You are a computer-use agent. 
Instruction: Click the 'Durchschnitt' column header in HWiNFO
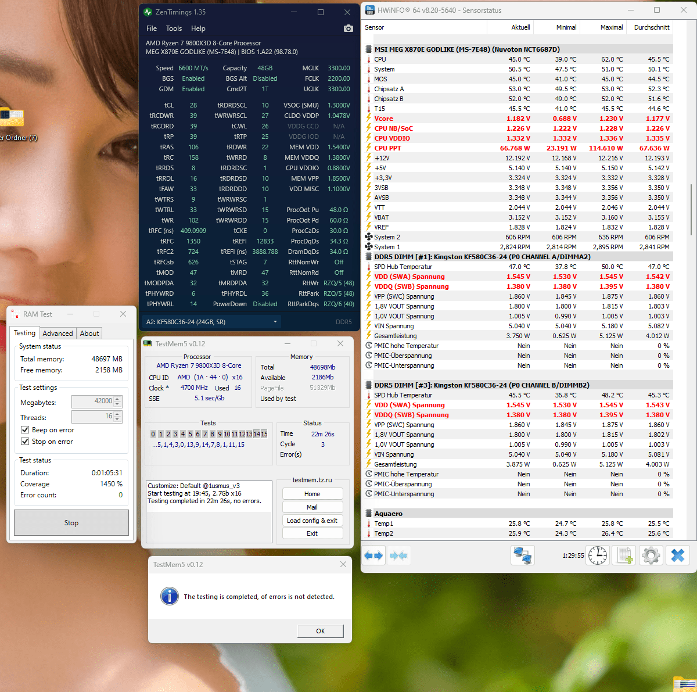(x=650, y=27)
